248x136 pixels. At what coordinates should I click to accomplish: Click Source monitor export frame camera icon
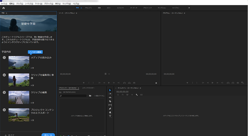(x=134, y=83)
